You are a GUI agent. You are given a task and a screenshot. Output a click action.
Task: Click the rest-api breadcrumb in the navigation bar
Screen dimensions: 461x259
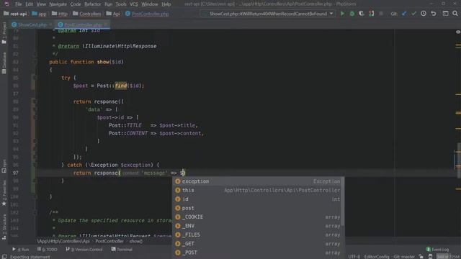click(15, 14)
